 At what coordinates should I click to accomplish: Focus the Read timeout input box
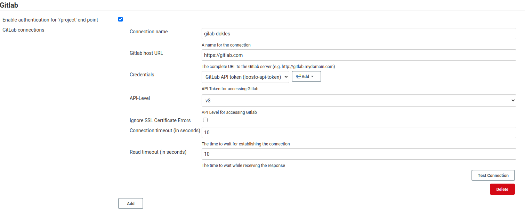pos(358,154)
